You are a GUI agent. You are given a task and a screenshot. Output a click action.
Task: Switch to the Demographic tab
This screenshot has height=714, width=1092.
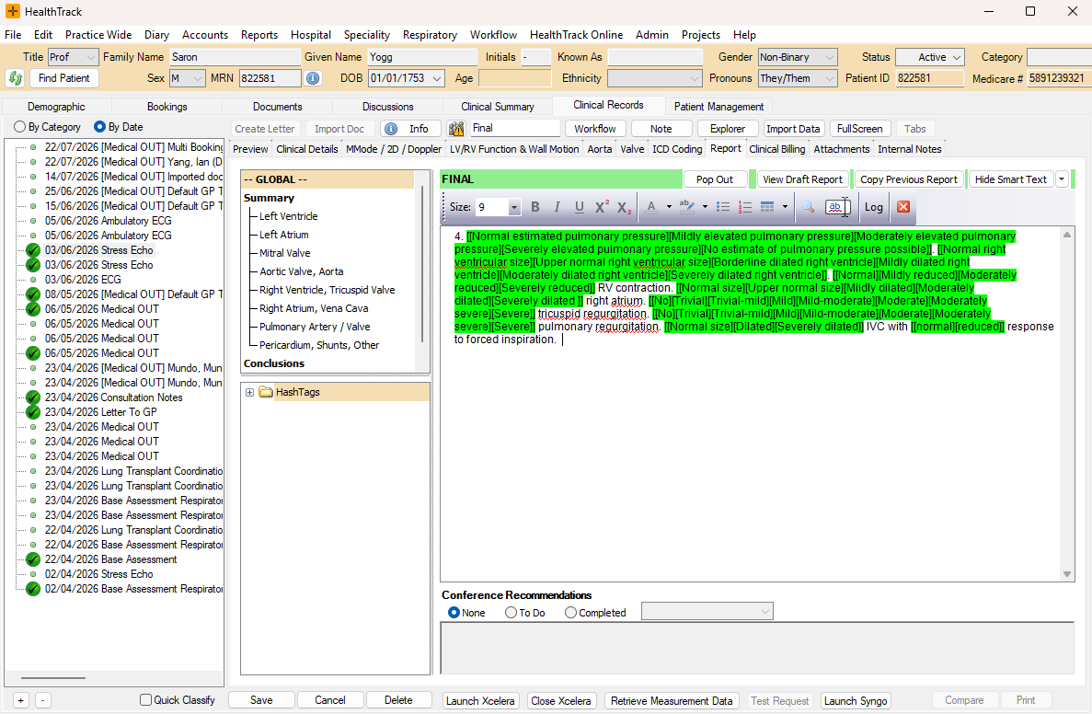56,107
